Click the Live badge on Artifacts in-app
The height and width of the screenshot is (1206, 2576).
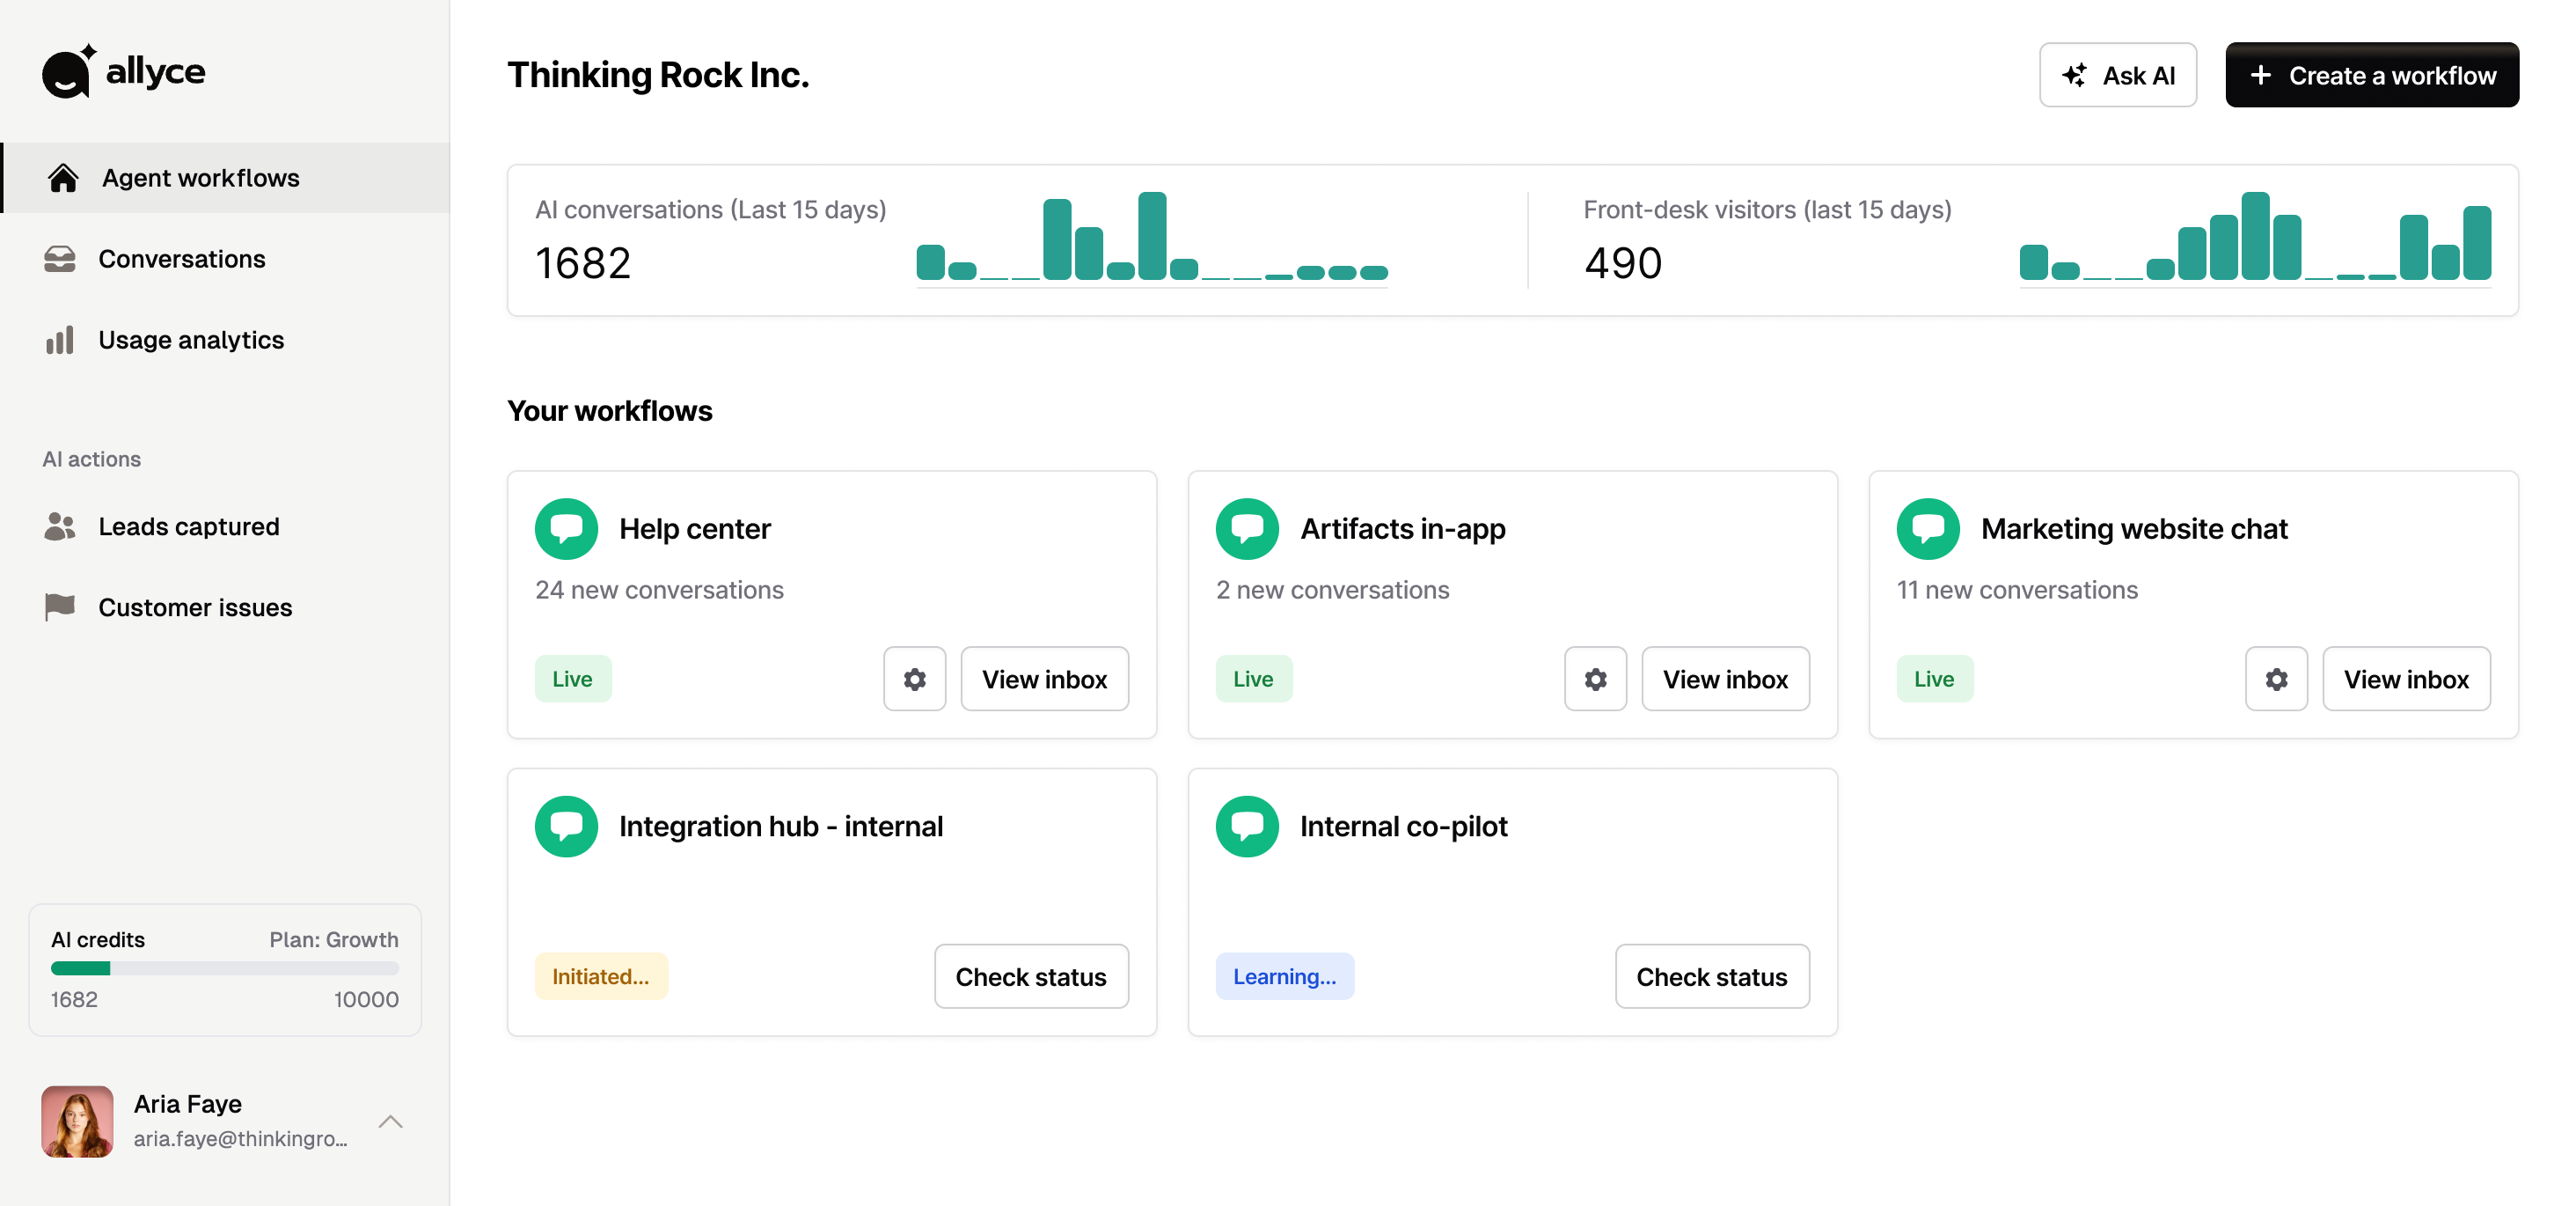point(1254,680)
